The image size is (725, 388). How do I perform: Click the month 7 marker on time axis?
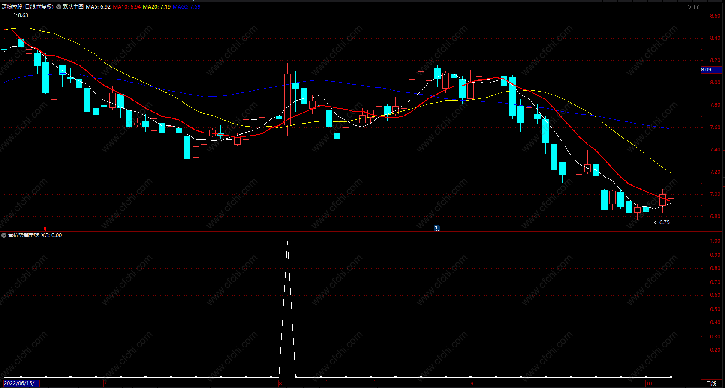[x=105, y=384]
